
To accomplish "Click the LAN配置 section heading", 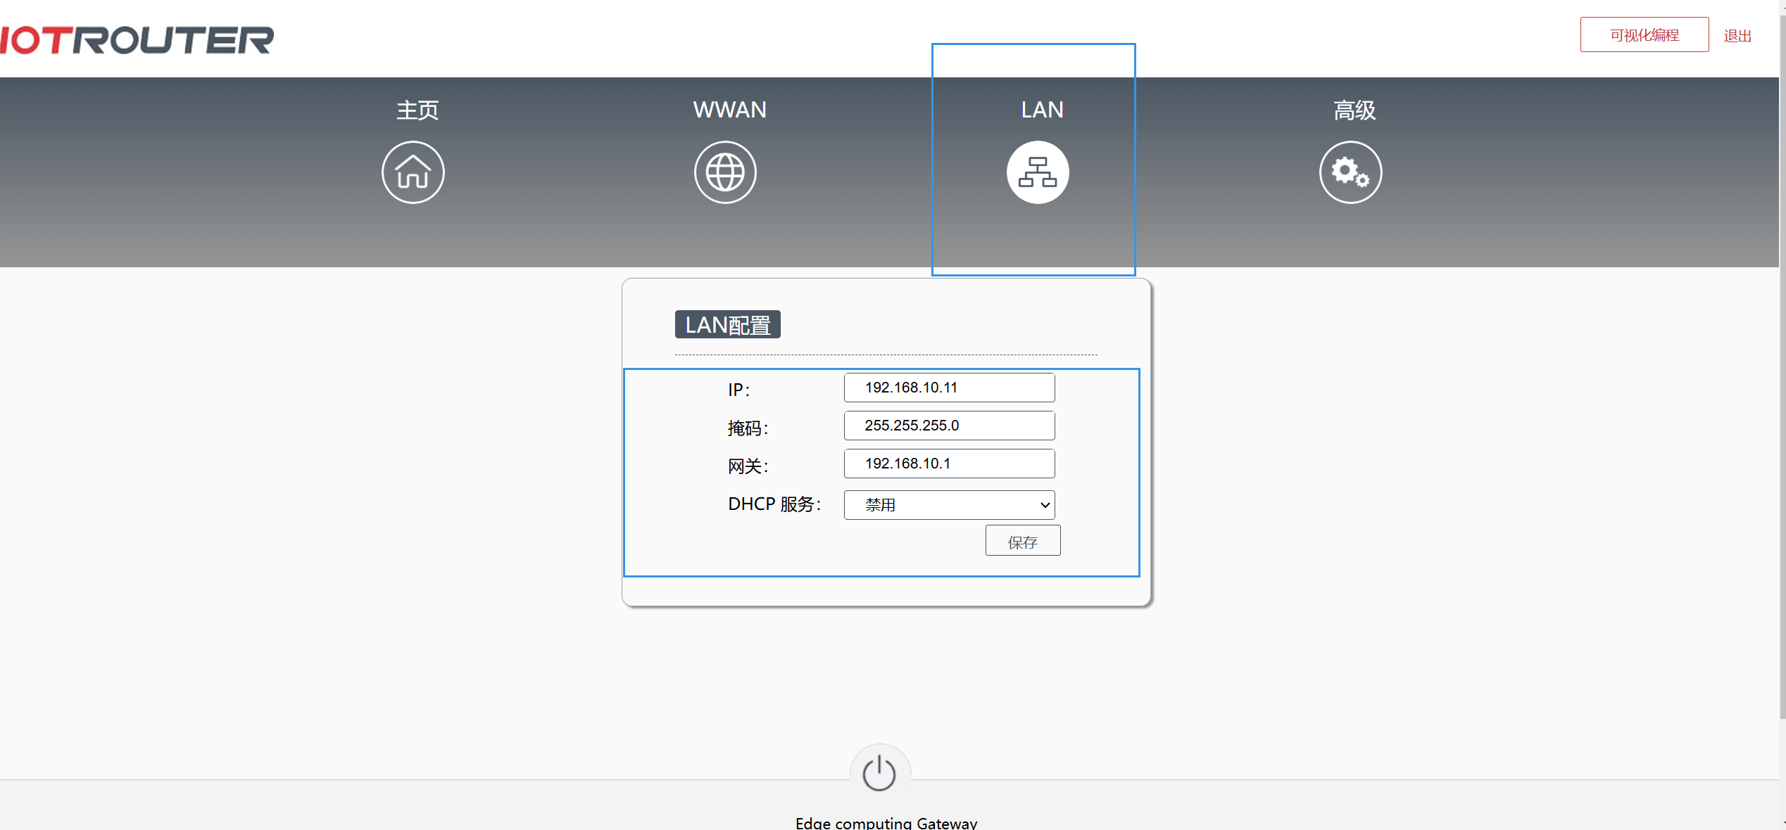I will tap(727, 325).
